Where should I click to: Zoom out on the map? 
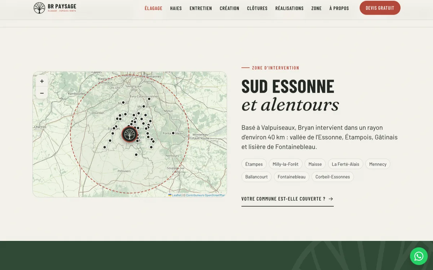click(42, 93)
